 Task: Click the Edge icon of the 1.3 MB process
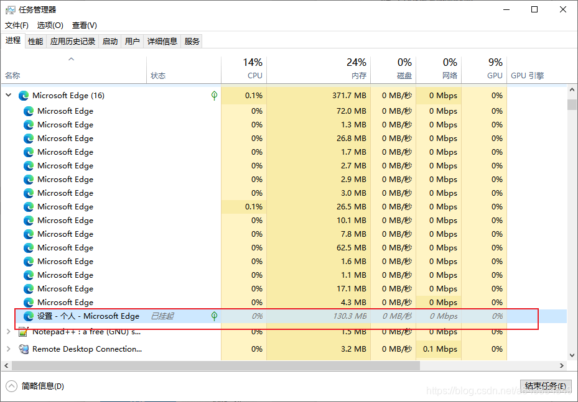[29, 125]
